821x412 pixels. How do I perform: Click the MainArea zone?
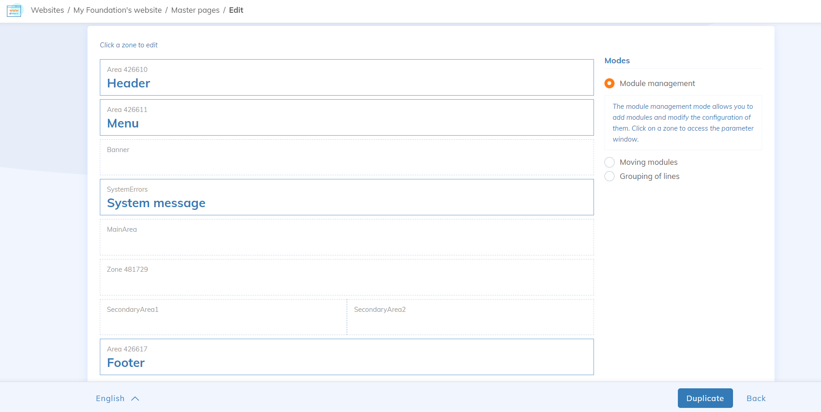click(347, 237)
